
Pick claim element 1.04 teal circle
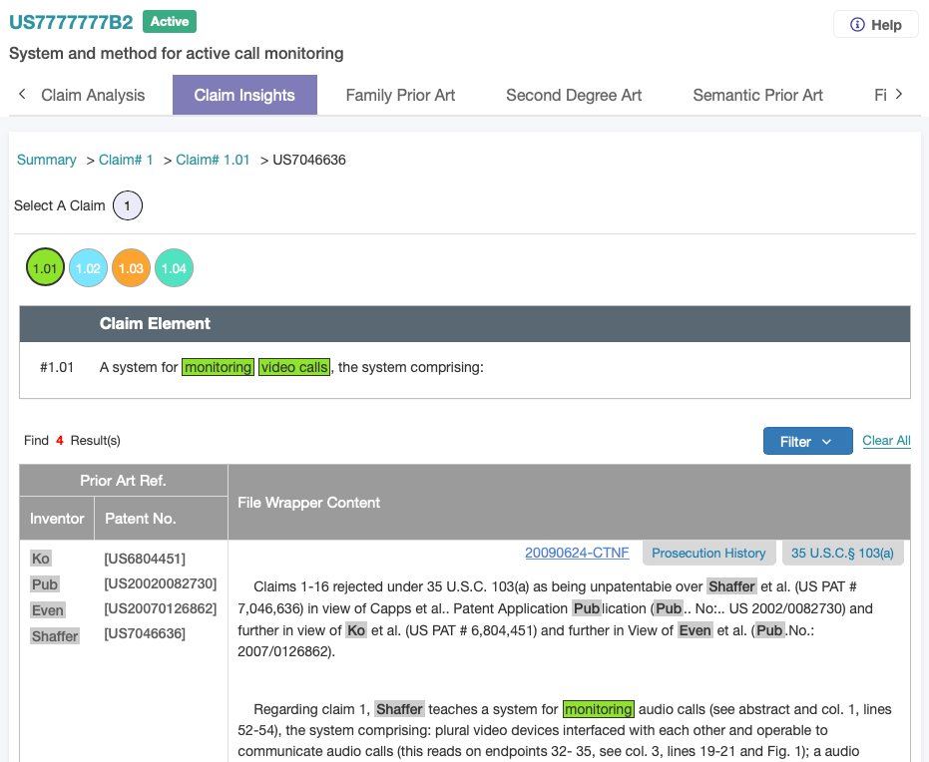(174, 268)
